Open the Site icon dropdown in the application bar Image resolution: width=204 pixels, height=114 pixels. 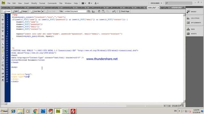pos(96,3)
